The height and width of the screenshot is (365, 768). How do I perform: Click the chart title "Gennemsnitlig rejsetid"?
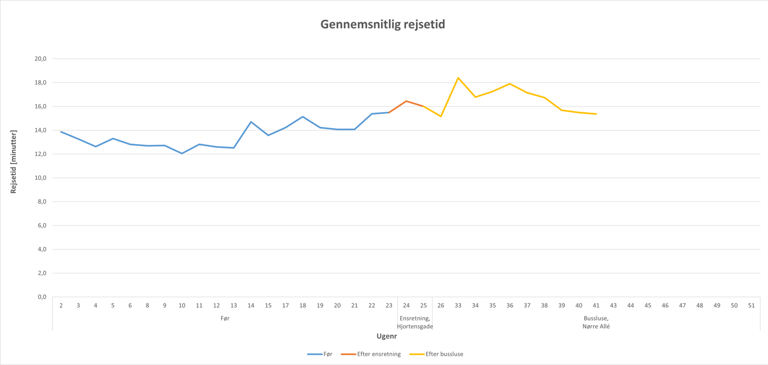[382, 24]
